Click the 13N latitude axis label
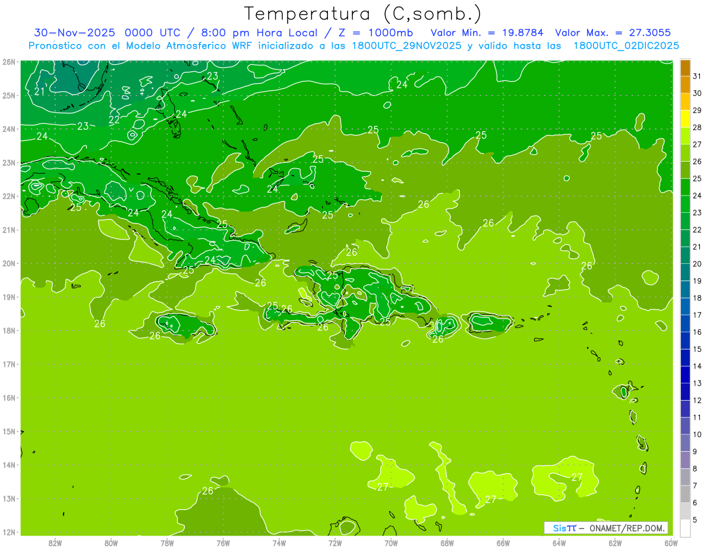The image size is (713, 551). [9, 498]
